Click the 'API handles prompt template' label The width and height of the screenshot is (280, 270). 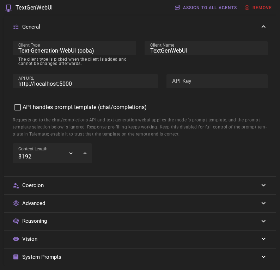click(x=85, y=107)
